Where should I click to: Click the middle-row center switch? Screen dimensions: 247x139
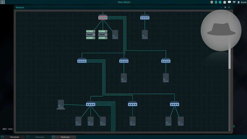click(124, 61)
